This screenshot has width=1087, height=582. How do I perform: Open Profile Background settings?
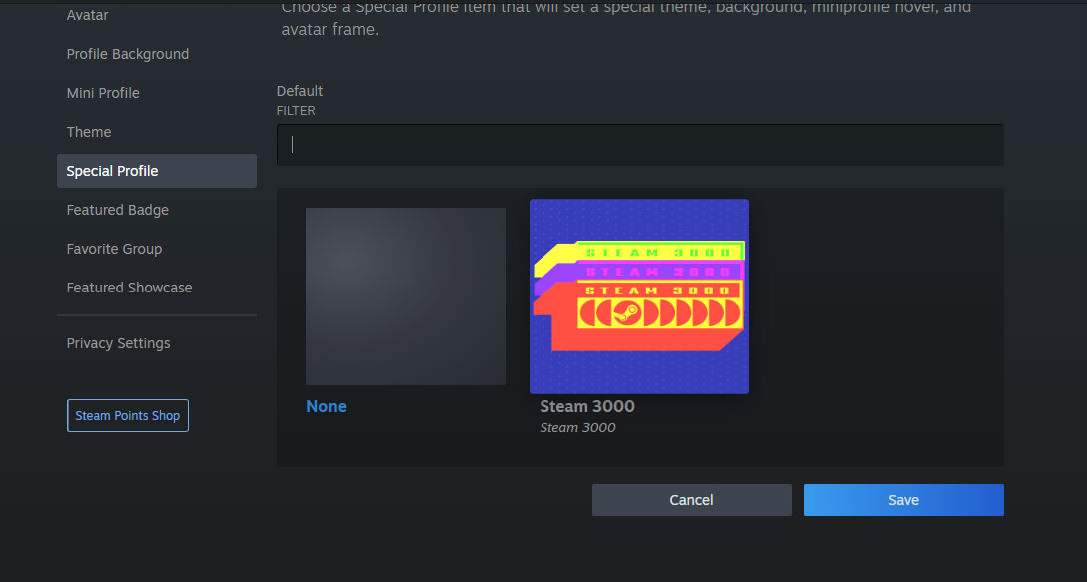click(x=128, y=54)
